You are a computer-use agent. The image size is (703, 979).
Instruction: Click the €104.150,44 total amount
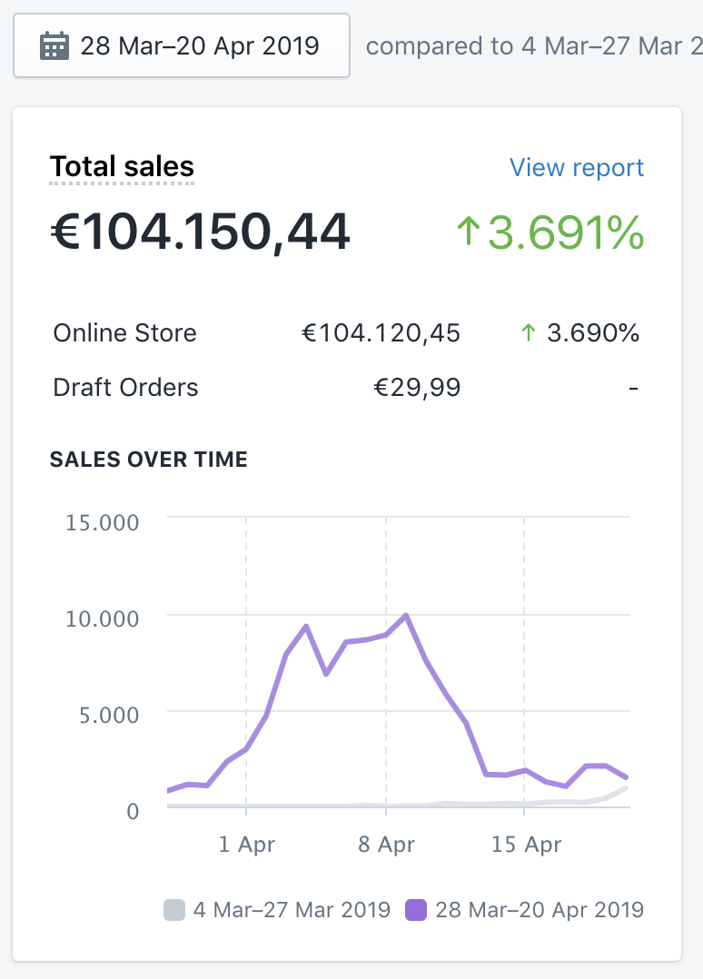point(200,232)
